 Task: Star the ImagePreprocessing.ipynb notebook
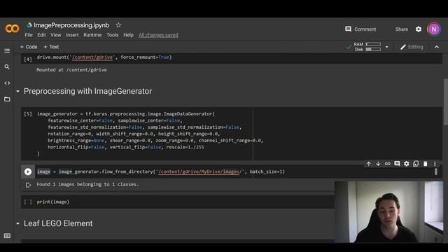[x=118, y=25]
